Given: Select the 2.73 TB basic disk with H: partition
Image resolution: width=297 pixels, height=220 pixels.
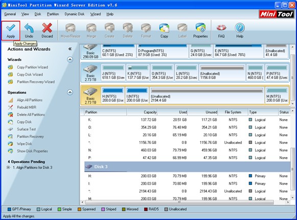Looking at the screenshot, I should point(90,95).
